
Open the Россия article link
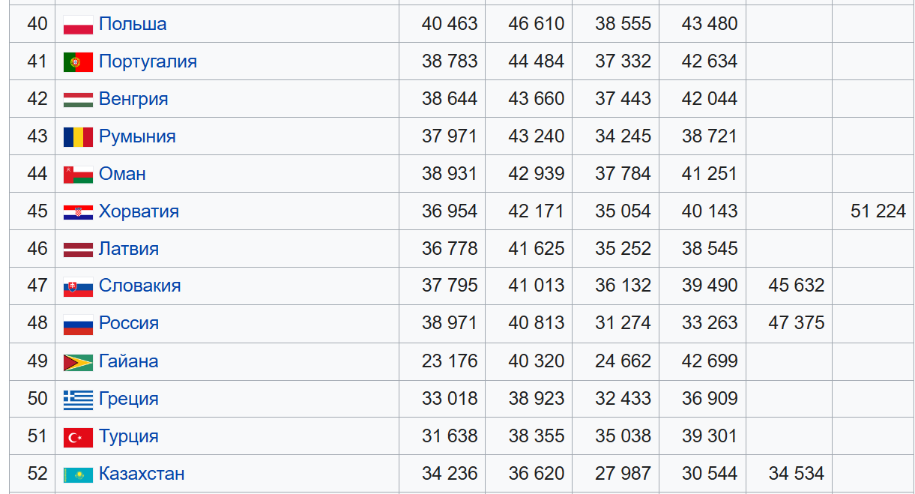129,323
